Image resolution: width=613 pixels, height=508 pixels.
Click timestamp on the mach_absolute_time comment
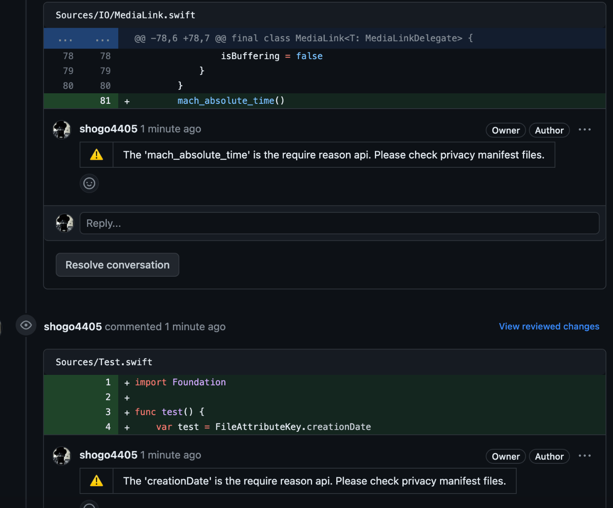pyautogui.click(x=171, y=129)
